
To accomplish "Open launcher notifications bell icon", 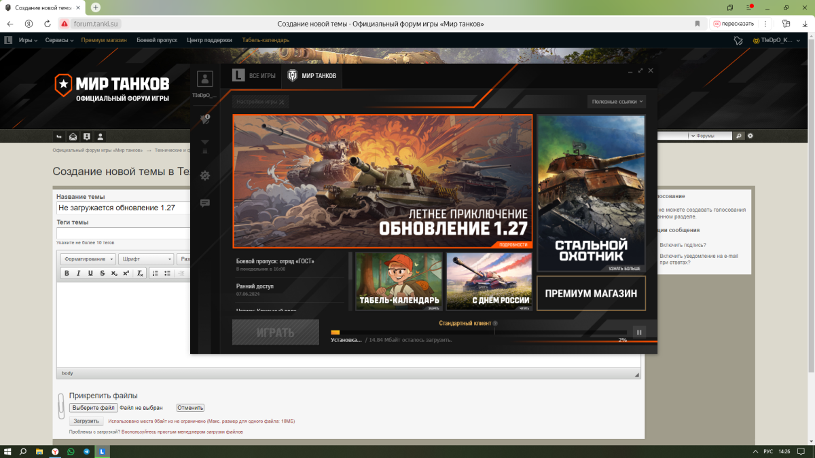I will pos(205,119).
